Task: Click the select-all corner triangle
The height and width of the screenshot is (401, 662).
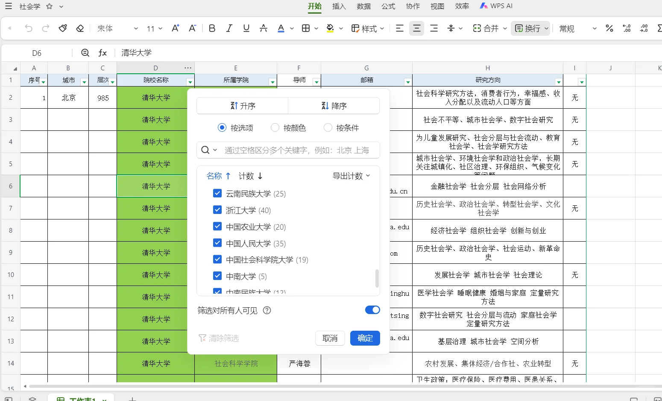Action: [x=15, y=69]
